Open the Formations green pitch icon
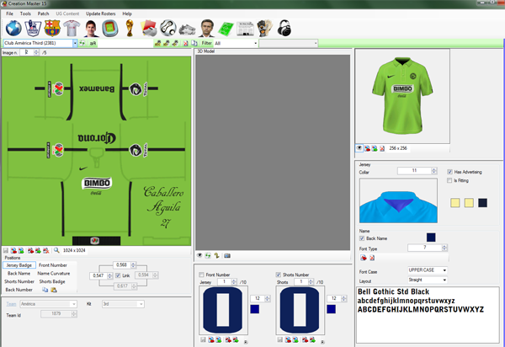This screenshot has height=347, width=505. pos(226,29)
